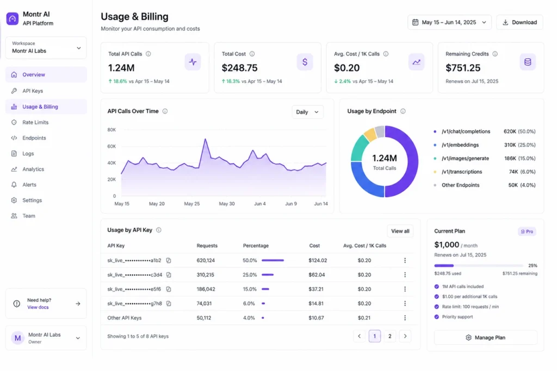Image resolution: width=557 pixels, height=371 pixels.
Task: Select Usage & Billing in the sidebar
Action: (x=46, y=107)
